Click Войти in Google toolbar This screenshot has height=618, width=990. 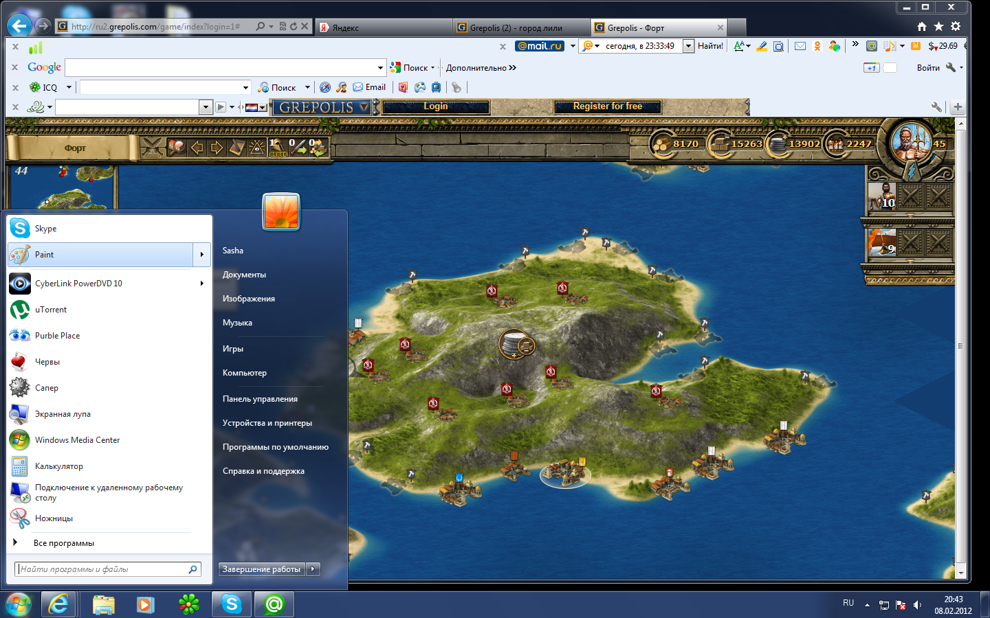pos(928,67)
